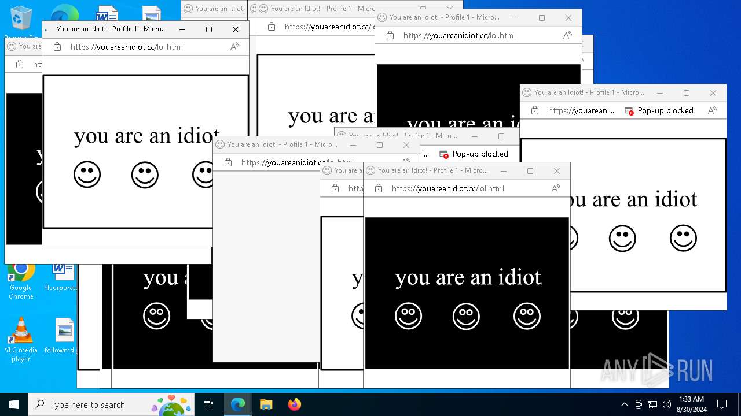Click Pop-up blocked in the mostly covered middle window

click(474, 154)
